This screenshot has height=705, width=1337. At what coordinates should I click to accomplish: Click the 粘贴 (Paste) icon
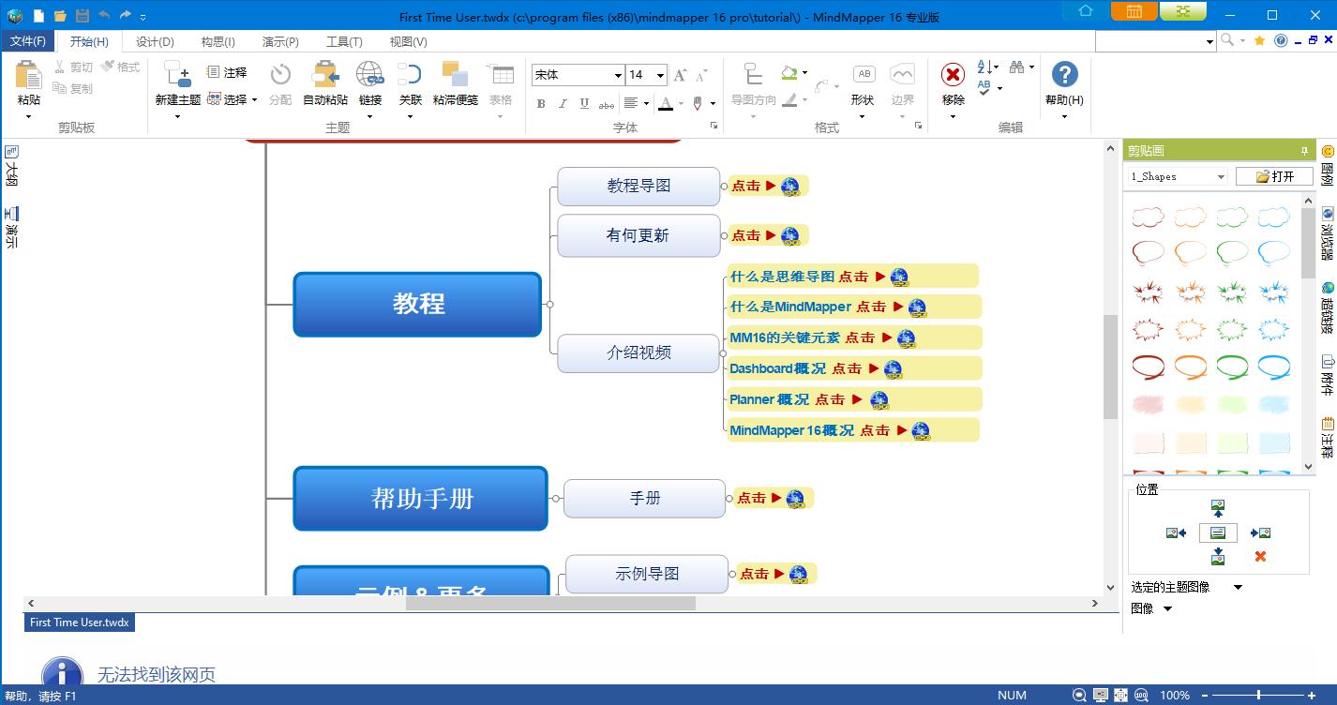[x=29, y=75]
